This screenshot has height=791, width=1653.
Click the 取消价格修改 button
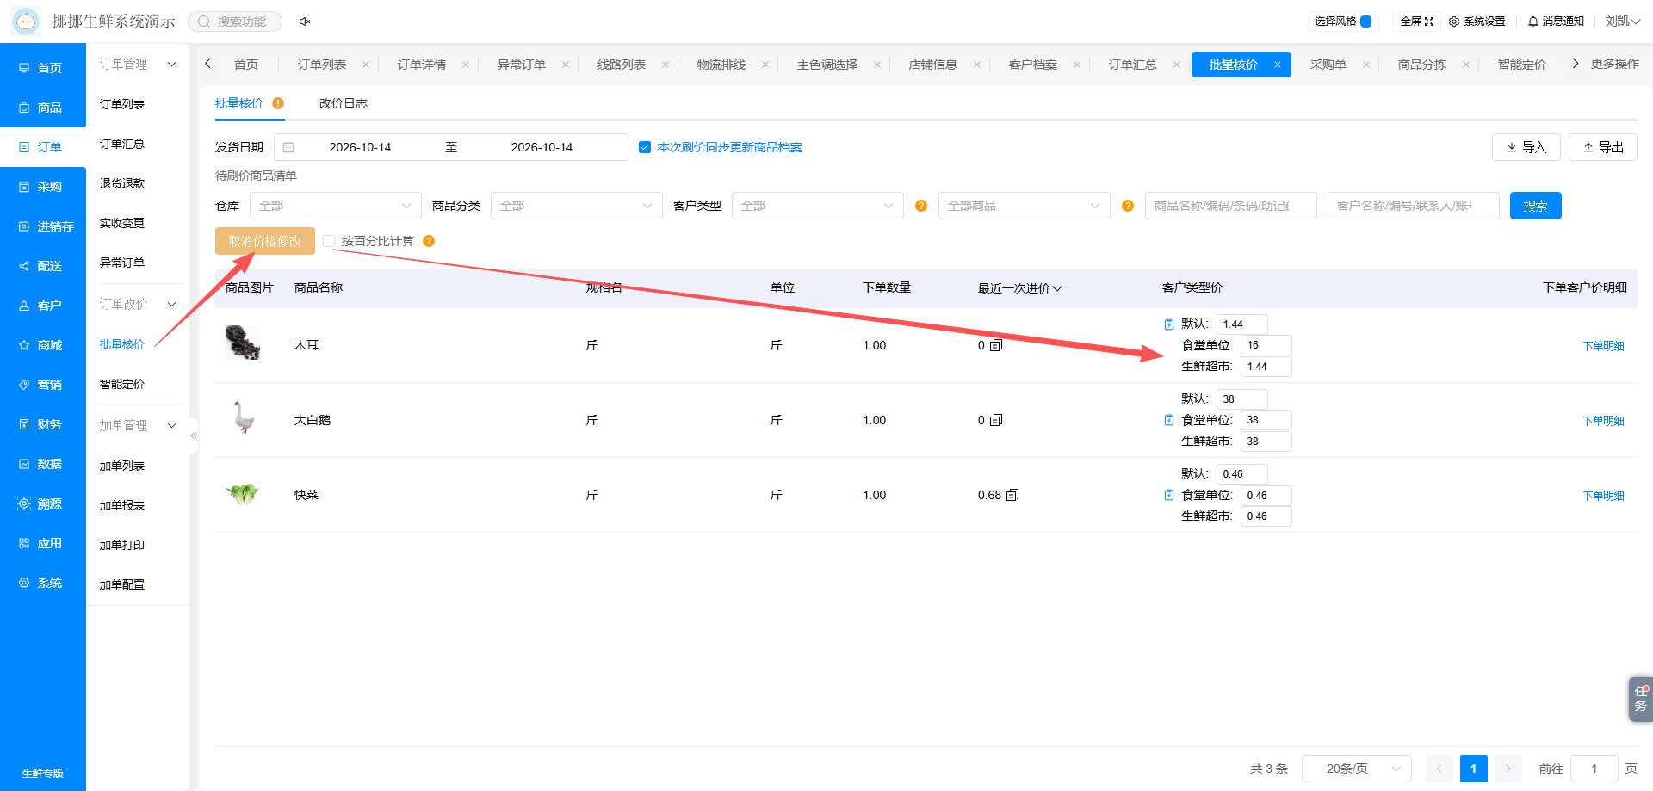tap(265, 241)
